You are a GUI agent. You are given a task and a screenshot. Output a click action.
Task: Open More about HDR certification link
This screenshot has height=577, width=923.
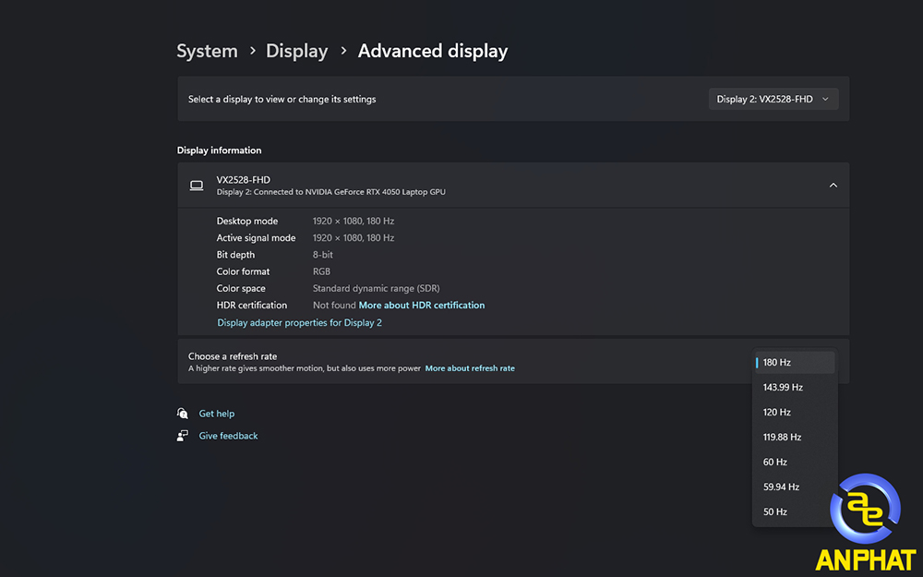tap(421, 306)
